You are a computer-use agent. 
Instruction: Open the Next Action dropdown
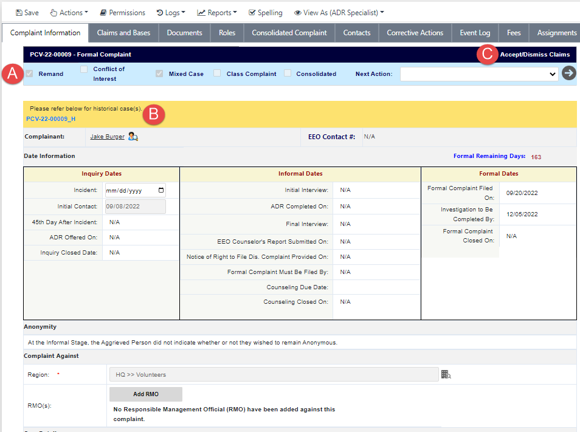pyautogui.click(x=479, y=74)
